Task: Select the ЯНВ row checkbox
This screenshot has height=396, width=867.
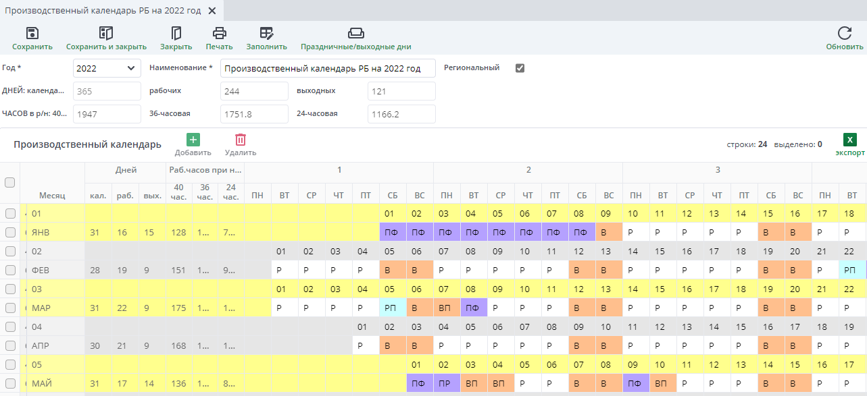Action: point(9,232)
